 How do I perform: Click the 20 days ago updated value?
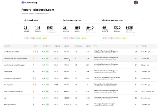pyautogui.click(x=145, y=58)
